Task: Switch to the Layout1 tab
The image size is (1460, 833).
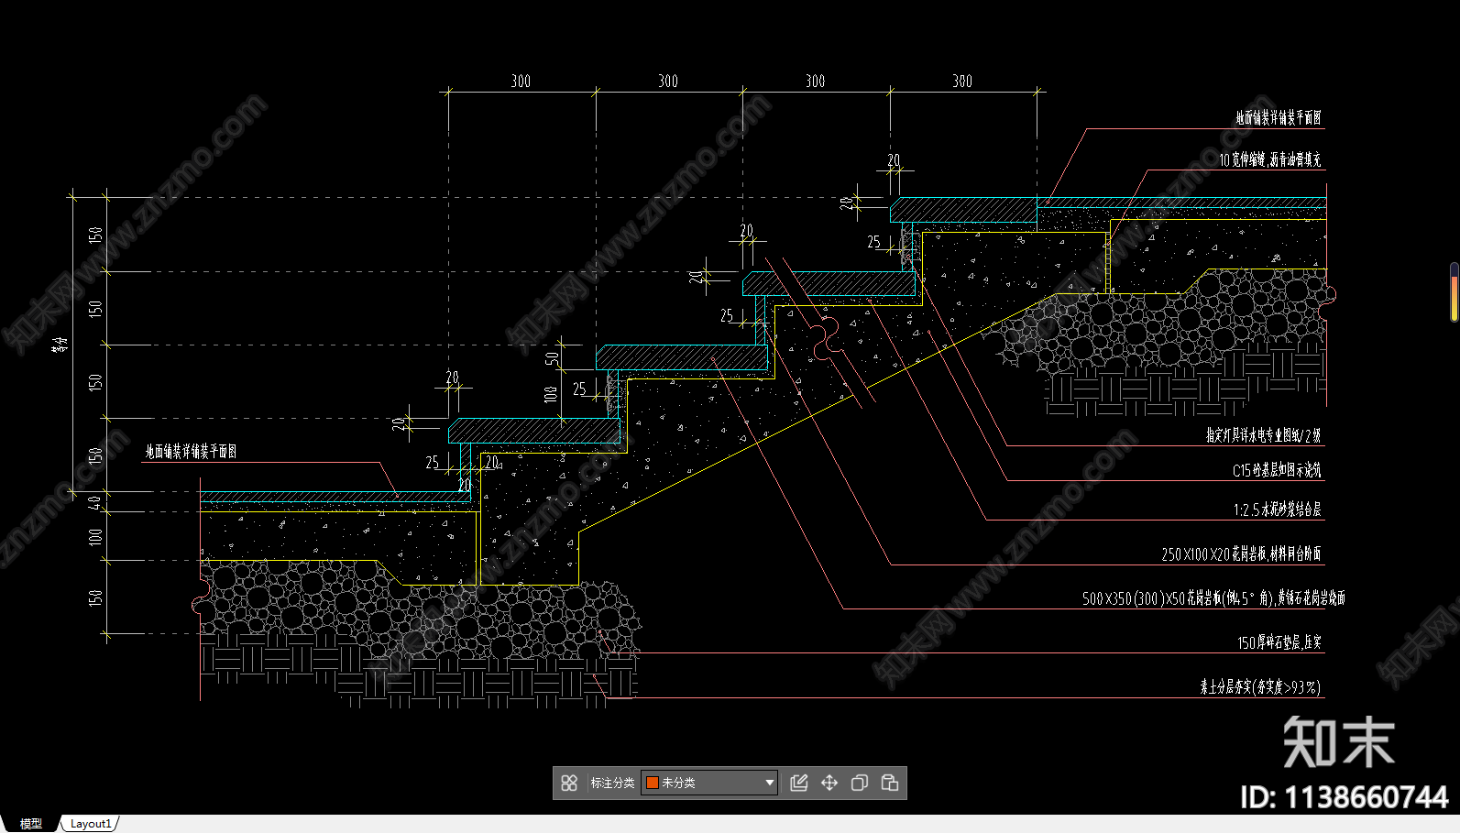Action: point(91,824)
